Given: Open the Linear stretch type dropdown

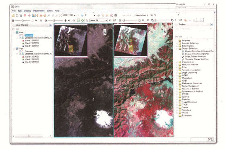Looking at the screenshot, I should tap(98, 20).
